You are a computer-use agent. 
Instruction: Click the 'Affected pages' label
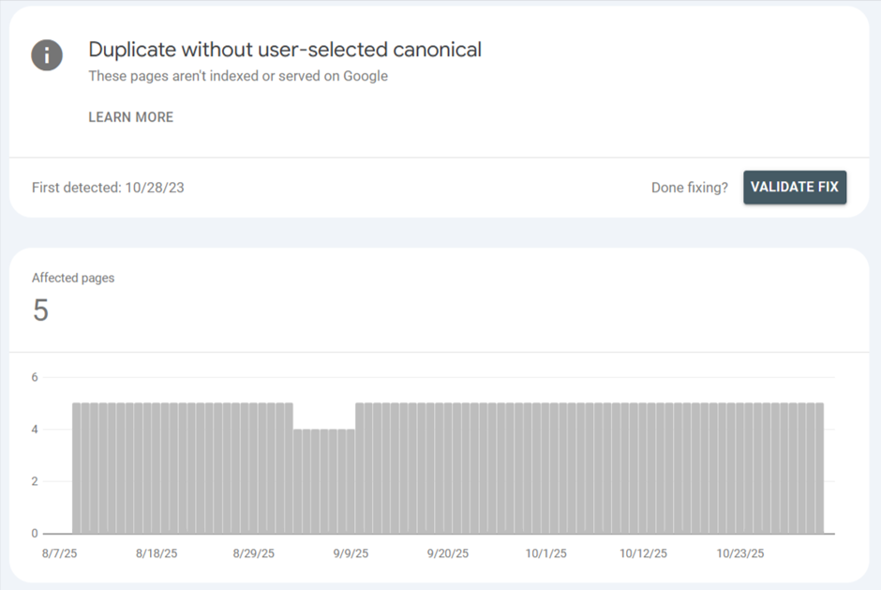[x=73, y=278]
